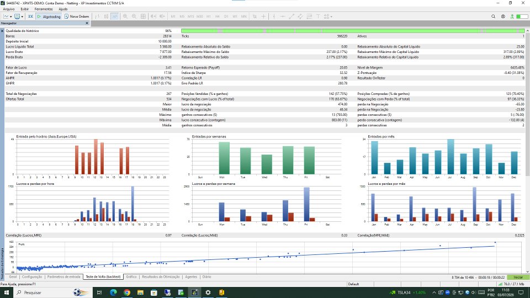Image resolution: width=530 pixels, height=298 pixels.
Task: Open the search magnifier icon
Action: click(493, 16)
